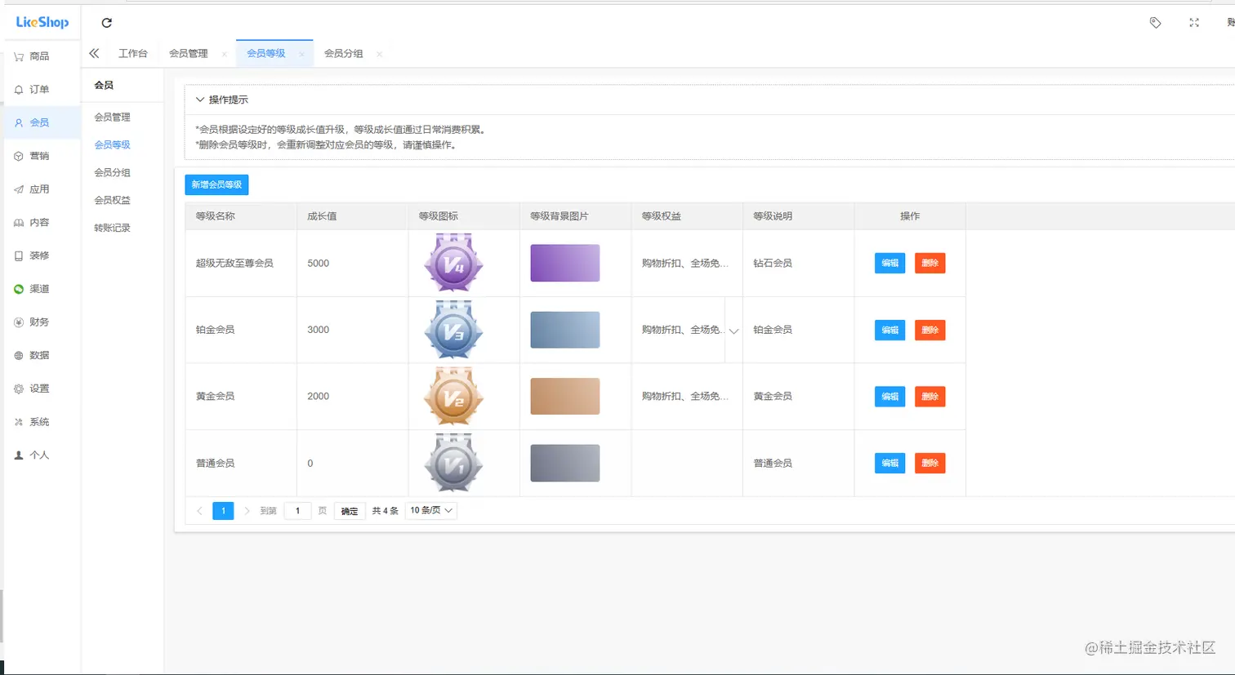Go to the next page arrow

(247, 511)
